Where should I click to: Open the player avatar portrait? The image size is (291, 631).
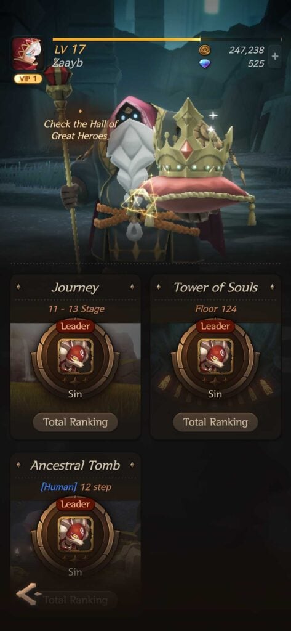click(27, 54)
